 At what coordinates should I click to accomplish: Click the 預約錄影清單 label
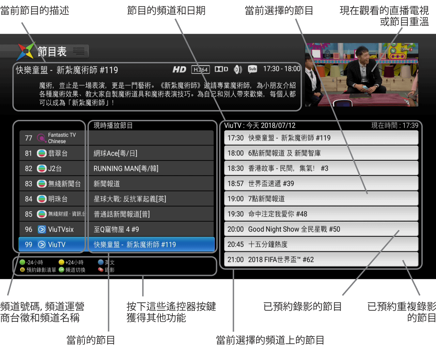(41, 270)
